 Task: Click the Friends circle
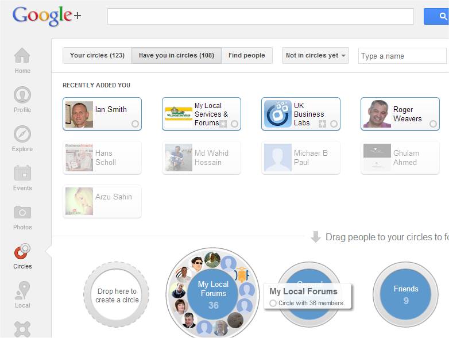coord(405,294)
